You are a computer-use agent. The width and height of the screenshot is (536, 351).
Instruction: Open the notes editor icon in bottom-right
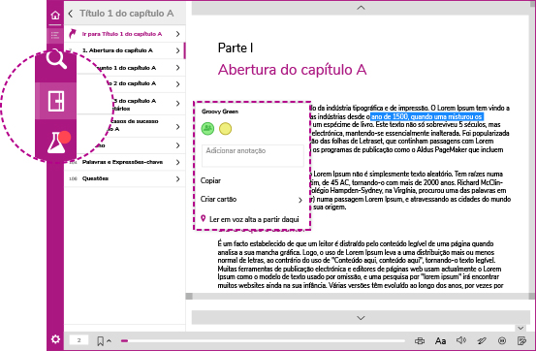[x=521, y=340]
